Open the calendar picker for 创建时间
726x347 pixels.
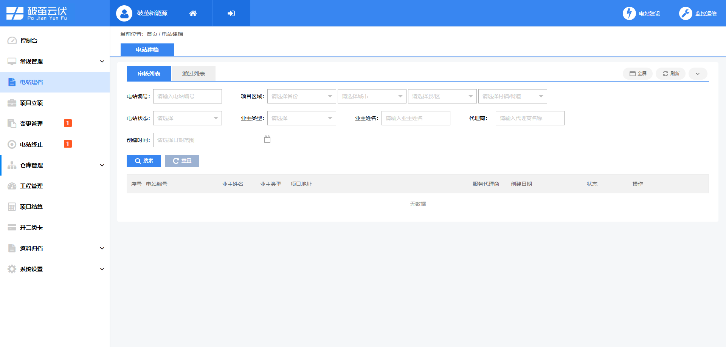pyautogui.click(x=267, y=140)
